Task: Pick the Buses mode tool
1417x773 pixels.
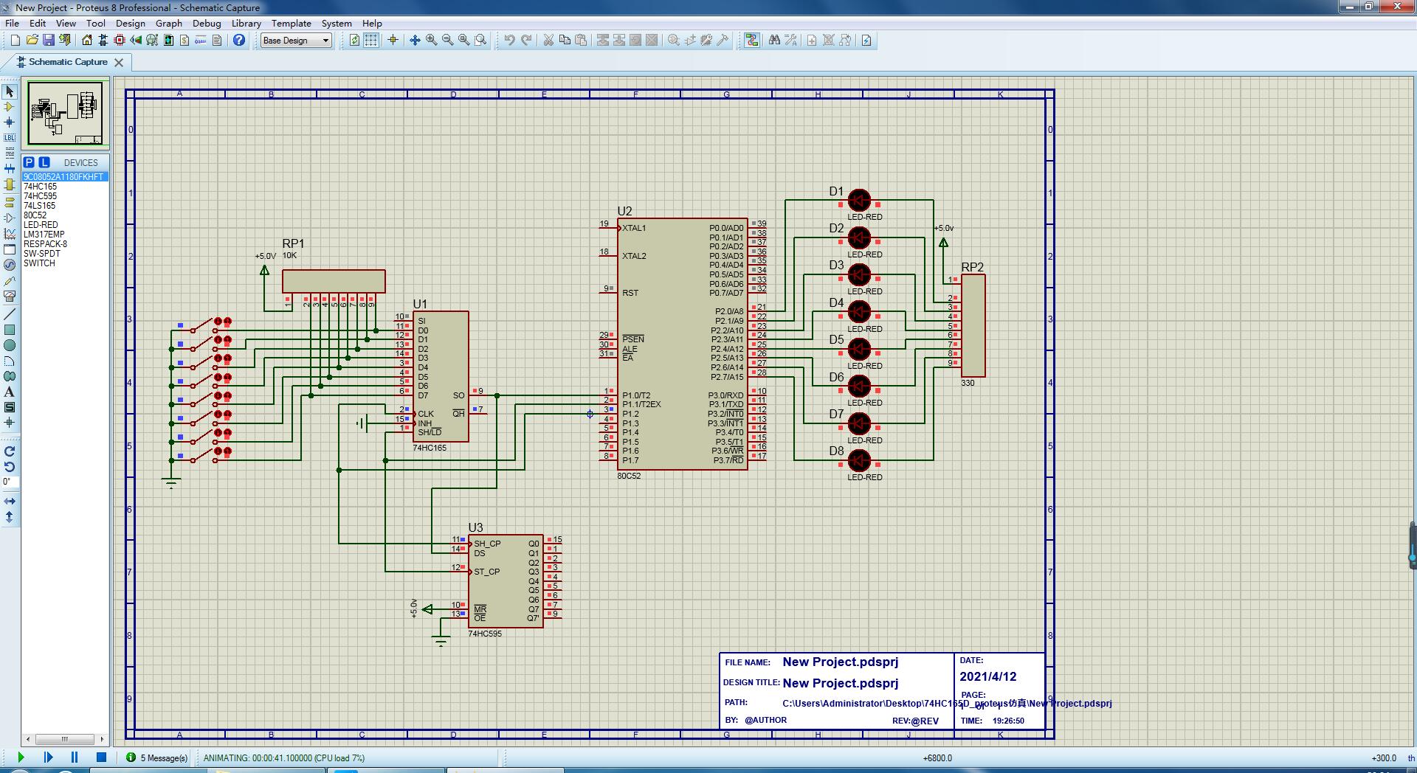Action: [10, 169]
